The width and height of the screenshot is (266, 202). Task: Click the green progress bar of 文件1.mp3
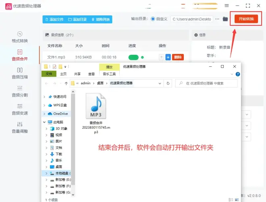133,58
